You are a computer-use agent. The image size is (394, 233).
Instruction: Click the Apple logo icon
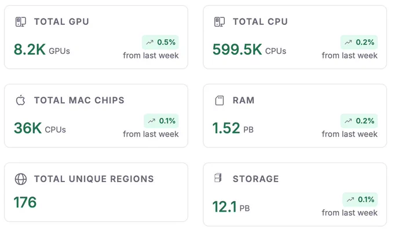[21, 101]
